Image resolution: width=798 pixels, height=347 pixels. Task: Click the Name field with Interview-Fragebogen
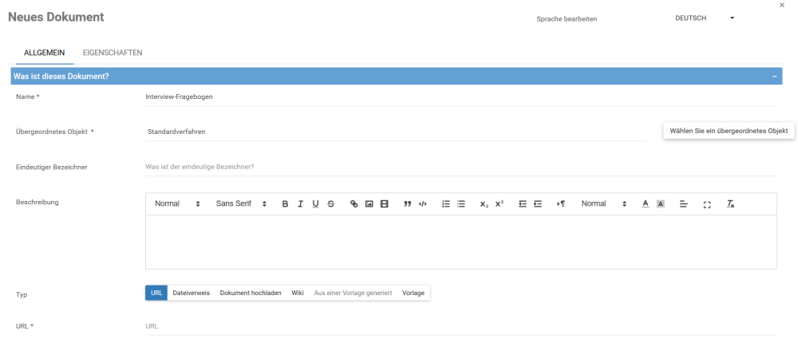tap(460, 97)
